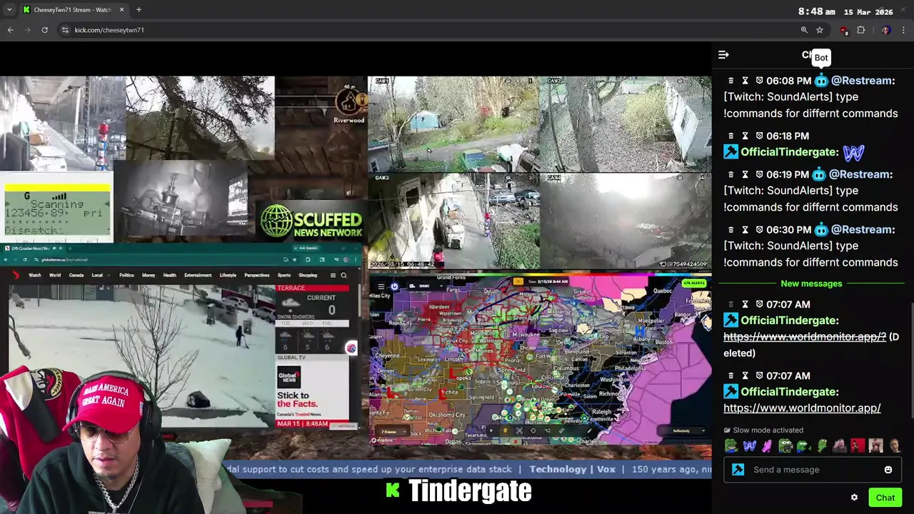Open the emoji picker in the message box

pyautogui.click(x=888, y=470)
